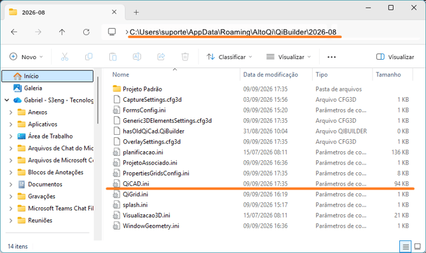The height and width of the screenshot is (253, 426).
Task: Select Início in the navigation pane
Action: [48, 76]
